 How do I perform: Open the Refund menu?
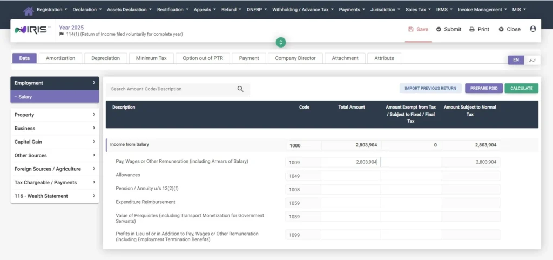point(231,10)
